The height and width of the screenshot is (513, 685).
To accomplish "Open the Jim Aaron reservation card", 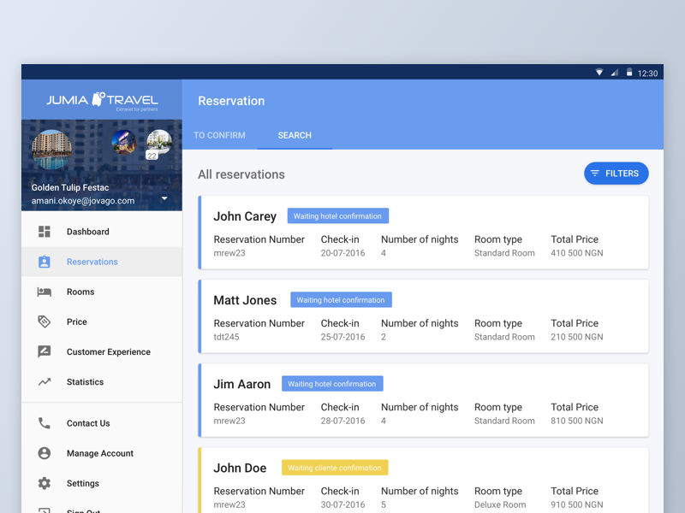I will tap(423, 400).
